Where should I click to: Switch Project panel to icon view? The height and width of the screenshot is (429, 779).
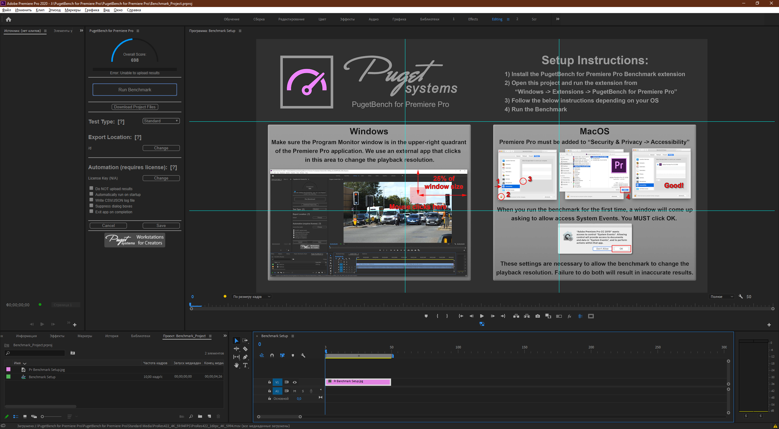tap(25, 416)
